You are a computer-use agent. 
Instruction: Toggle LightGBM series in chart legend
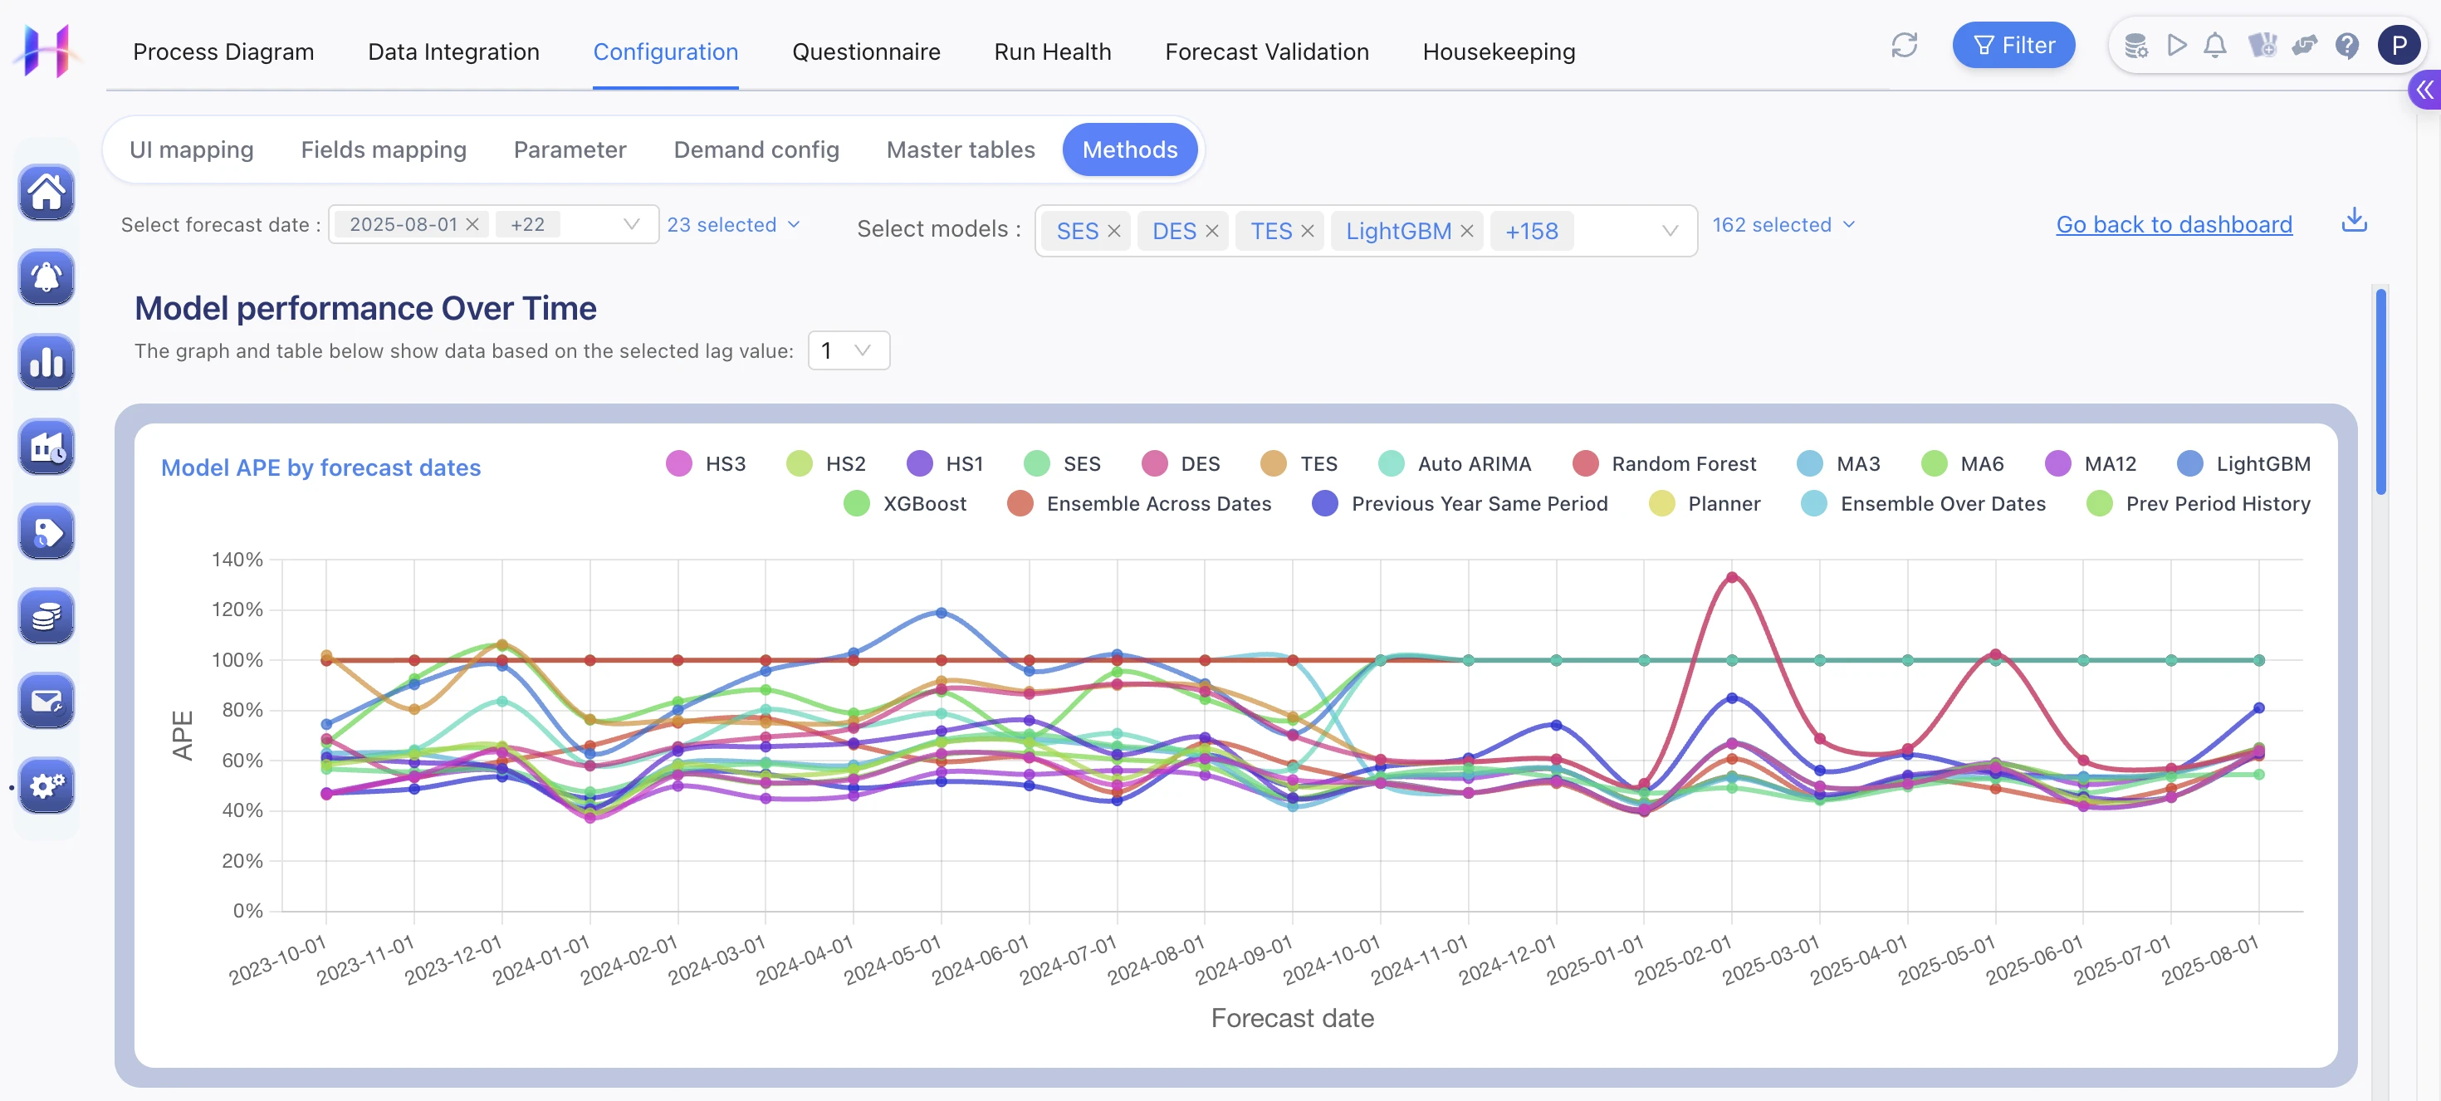2243,463
